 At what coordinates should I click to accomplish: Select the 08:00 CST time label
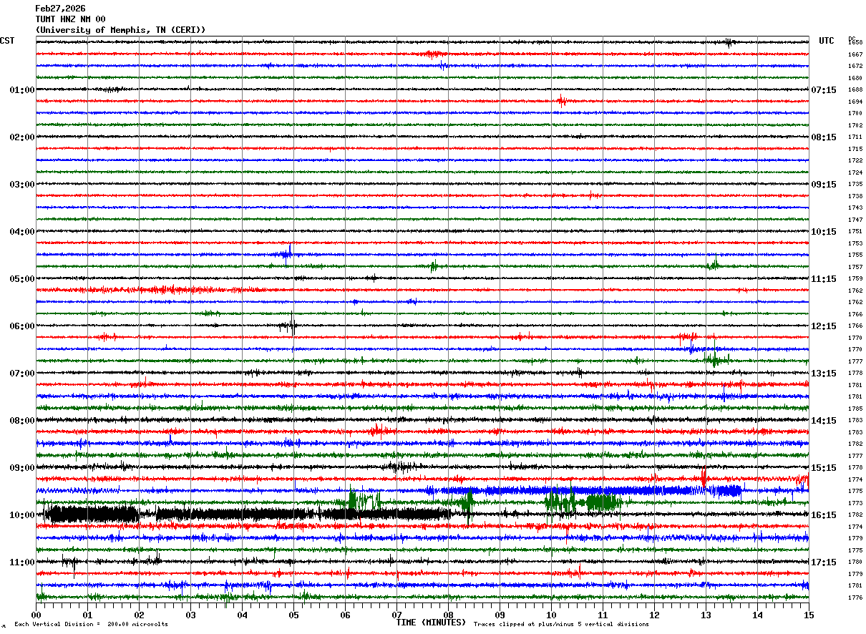click(x=22, y=421)
